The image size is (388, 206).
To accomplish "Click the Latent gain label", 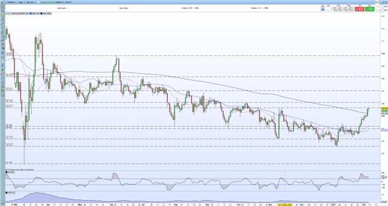I will tap(62, 8).
